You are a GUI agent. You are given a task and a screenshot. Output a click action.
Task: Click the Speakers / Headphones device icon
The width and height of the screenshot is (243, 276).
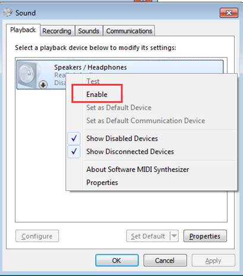[x=28, y=74]
